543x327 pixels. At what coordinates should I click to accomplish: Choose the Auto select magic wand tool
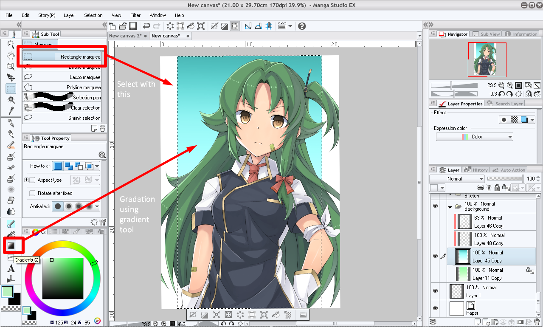(11, 100)
